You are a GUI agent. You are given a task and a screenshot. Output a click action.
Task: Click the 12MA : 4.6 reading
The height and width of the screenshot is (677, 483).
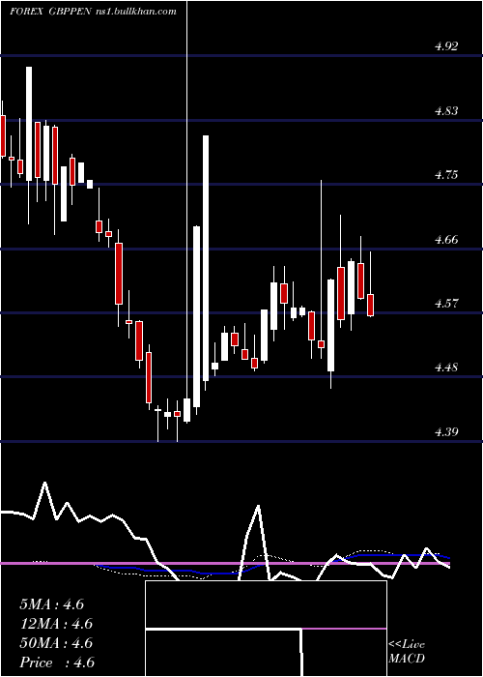(56, 624)
